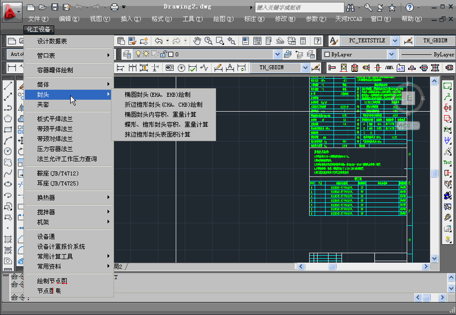Expand the PC_TEXTSTYLE text style dropdown
Screen dimensions: 456x315
tap(395, 41)
